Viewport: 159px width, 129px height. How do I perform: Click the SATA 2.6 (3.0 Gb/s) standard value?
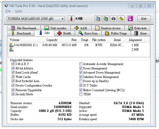click(x=129, y=103)
